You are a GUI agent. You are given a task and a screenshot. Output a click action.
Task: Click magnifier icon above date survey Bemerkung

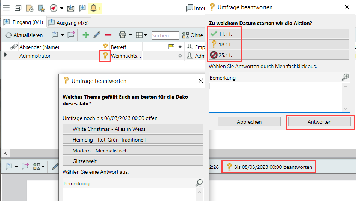pyautogui.click(x=346, y=77)
